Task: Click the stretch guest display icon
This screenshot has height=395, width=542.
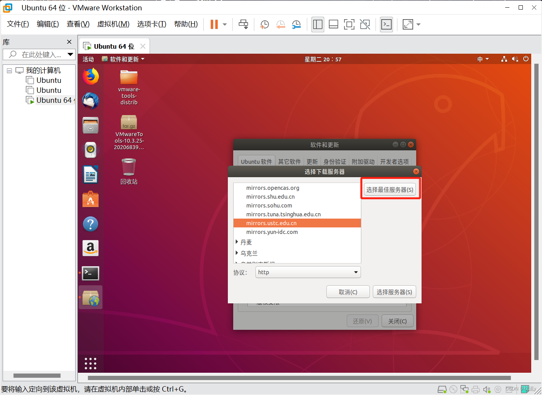Action: [x=408, y=25]
